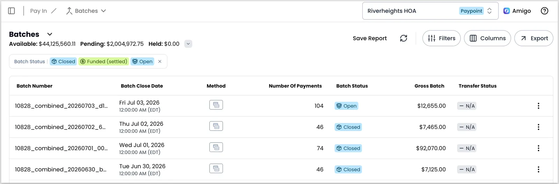Sort by Method column header
559x184 pixels.
click(x=216, y=86)
